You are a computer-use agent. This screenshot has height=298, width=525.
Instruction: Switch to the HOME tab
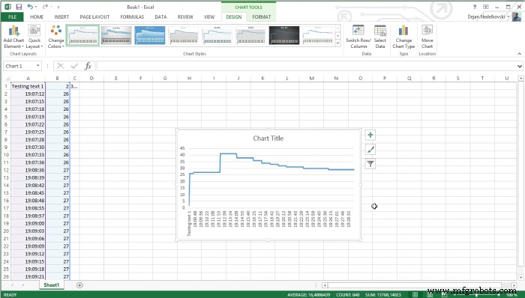click(37, 16)
